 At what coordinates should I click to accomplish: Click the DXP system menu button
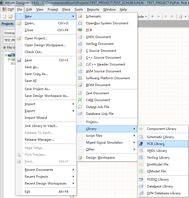point(8,10)
